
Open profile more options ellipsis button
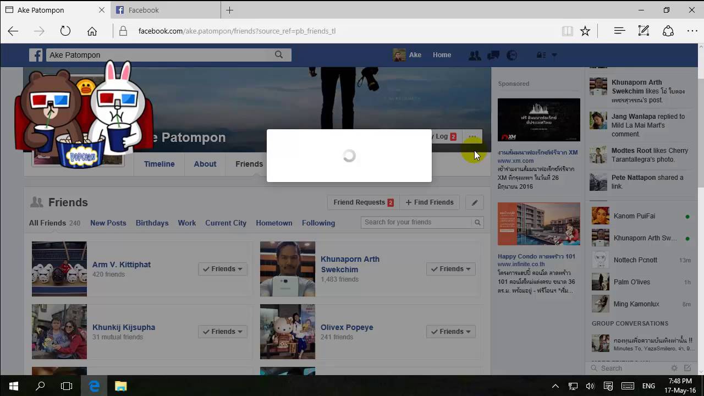coord(472,136)
